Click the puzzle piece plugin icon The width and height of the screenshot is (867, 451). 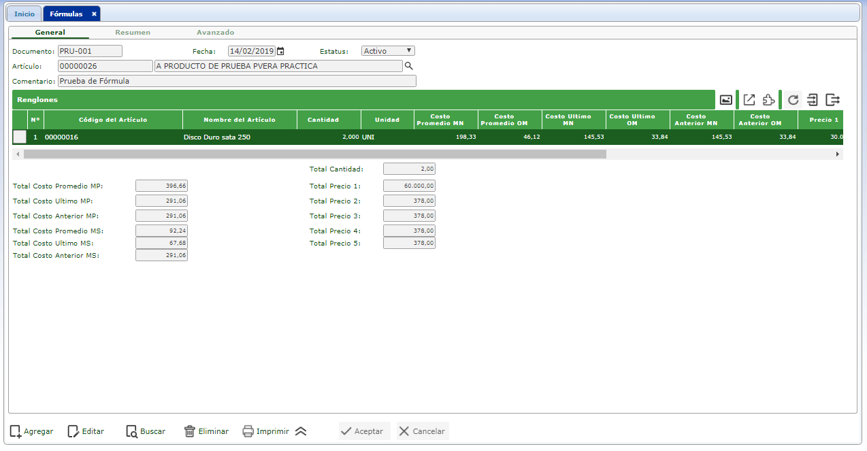(x=768, y=100)
